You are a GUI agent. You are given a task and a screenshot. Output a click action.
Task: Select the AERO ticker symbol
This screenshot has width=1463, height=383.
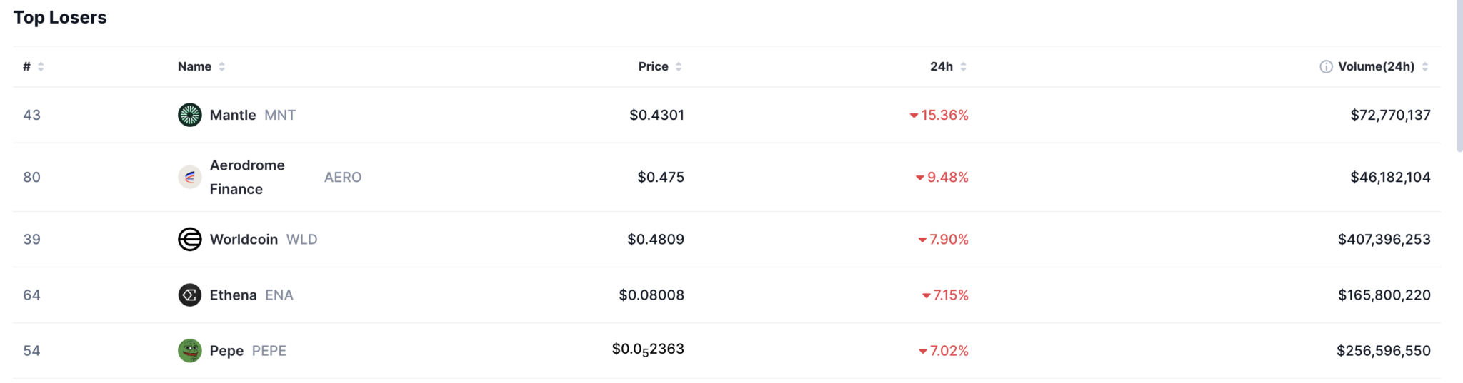click(x=343, y=177)
